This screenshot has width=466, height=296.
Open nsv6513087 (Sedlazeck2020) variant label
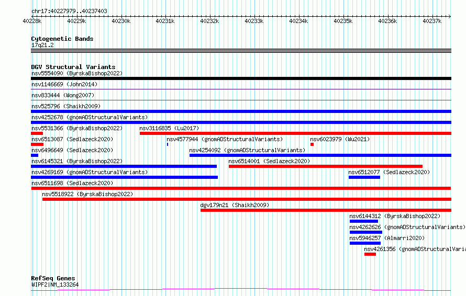click(x=72, y=139)
